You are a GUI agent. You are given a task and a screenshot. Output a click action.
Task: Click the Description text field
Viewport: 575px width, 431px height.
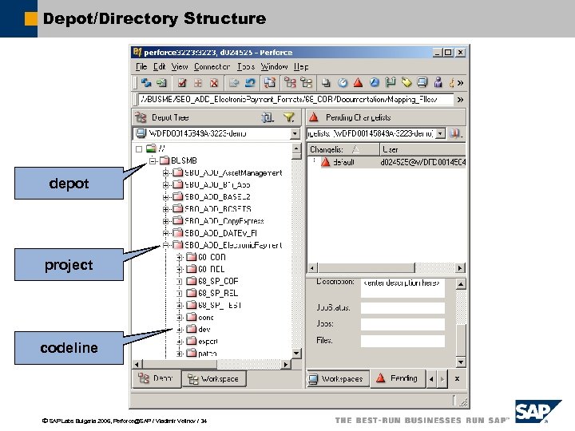point(402,287)
